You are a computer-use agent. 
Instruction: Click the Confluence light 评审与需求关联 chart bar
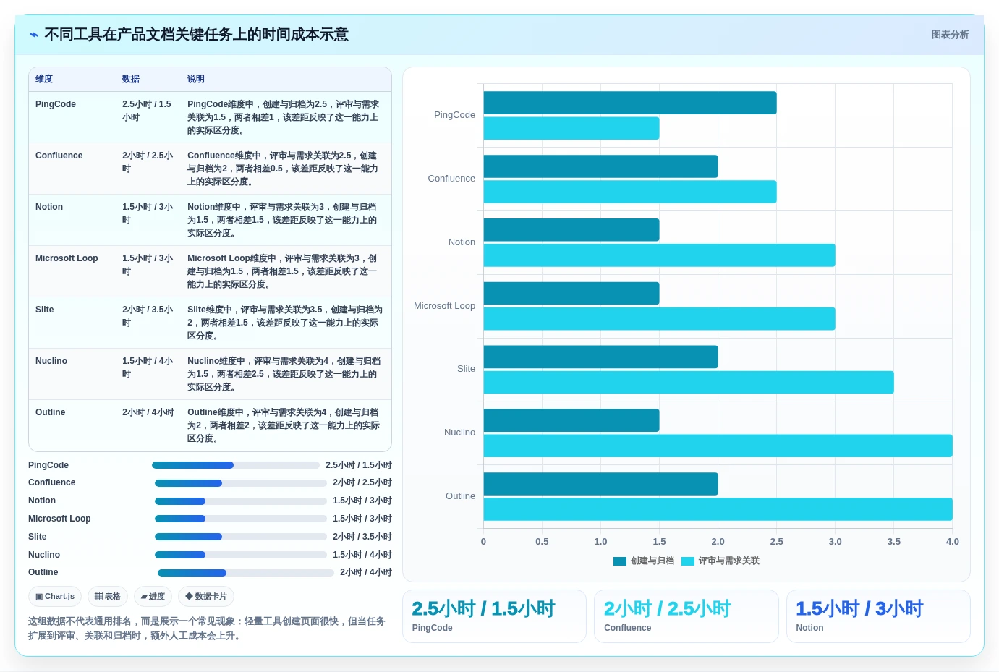tap(630, 192)
